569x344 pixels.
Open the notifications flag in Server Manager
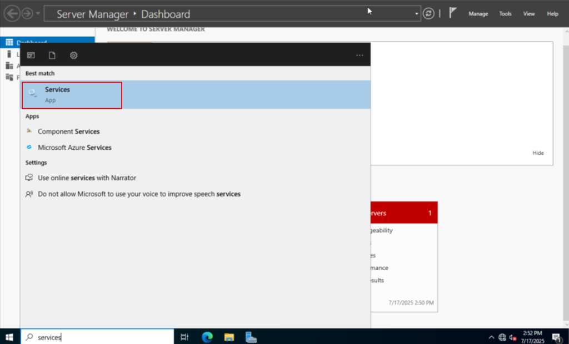(452, 14)
